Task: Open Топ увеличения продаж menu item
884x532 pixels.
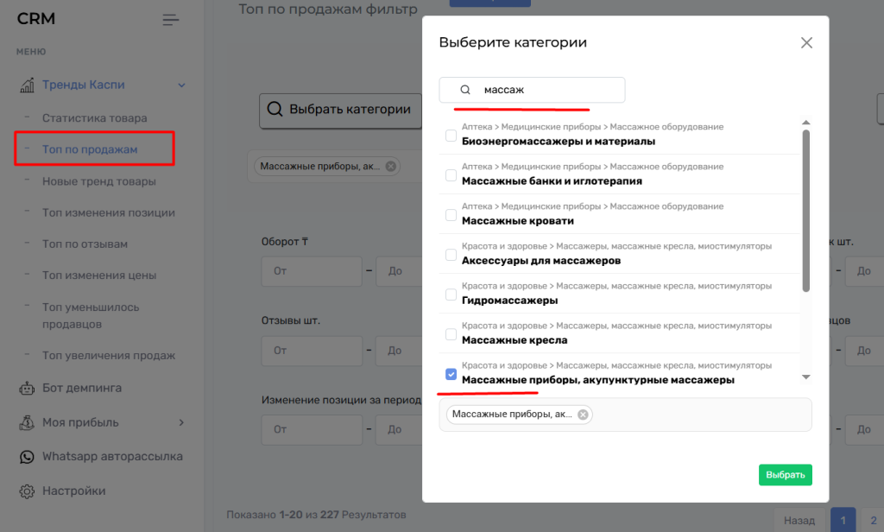Action: [x=108, y=356]
